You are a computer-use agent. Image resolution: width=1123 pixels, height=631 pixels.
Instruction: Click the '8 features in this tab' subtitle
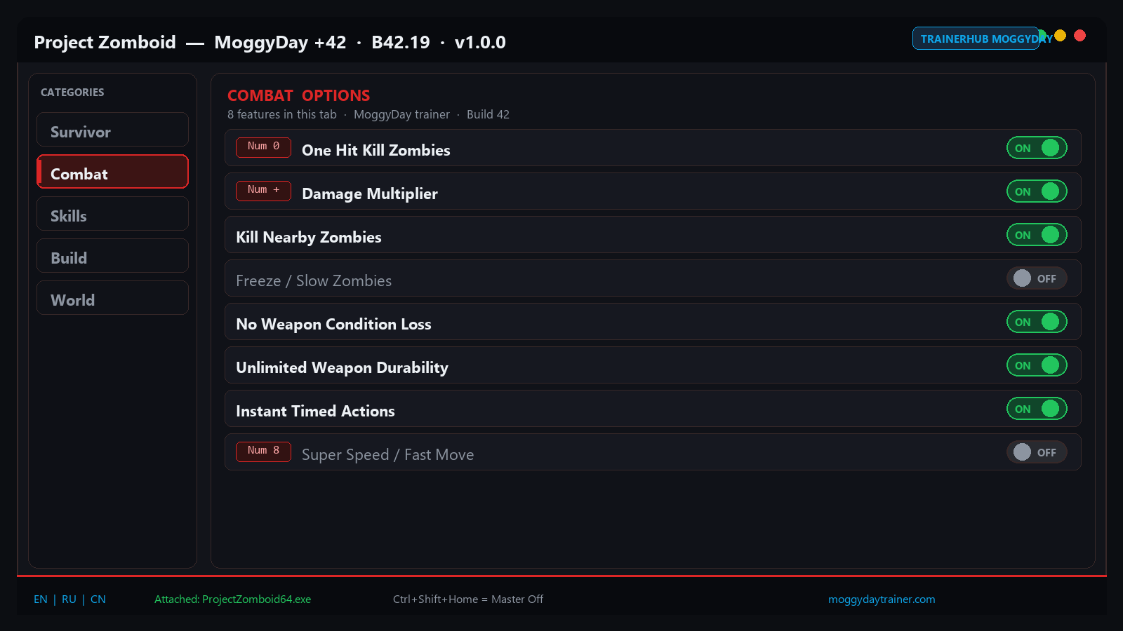pos(282,114)
